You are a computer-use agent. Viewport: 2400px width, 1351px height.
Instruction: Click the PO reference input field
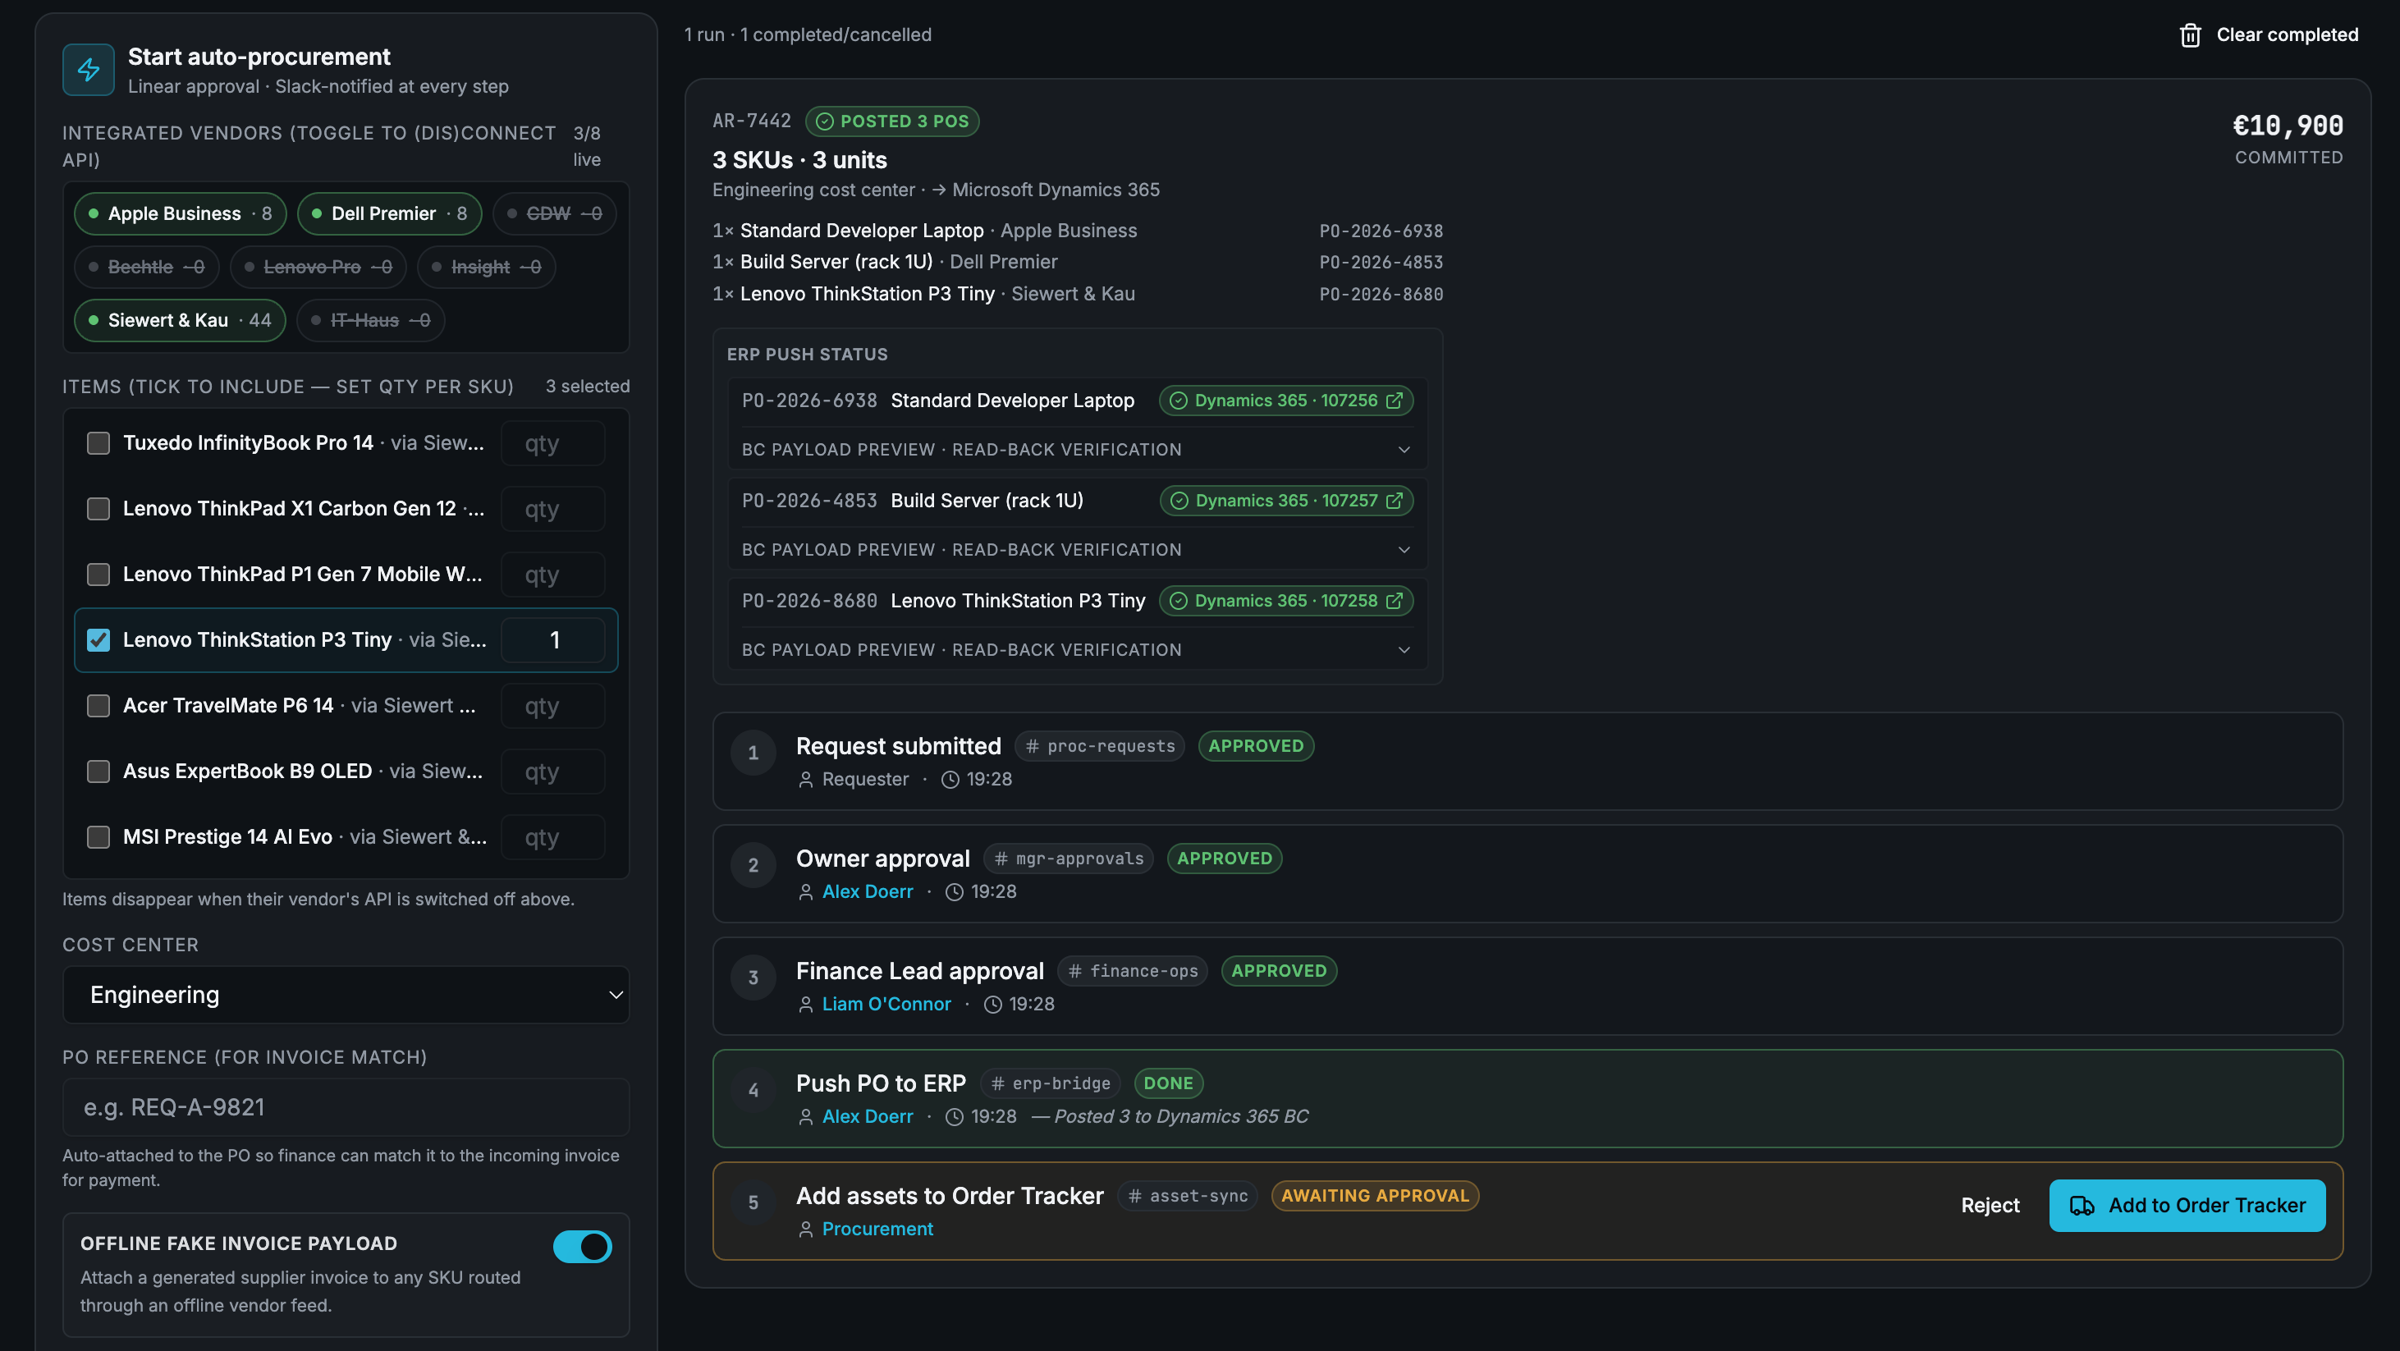click(x=346, y=1108)
